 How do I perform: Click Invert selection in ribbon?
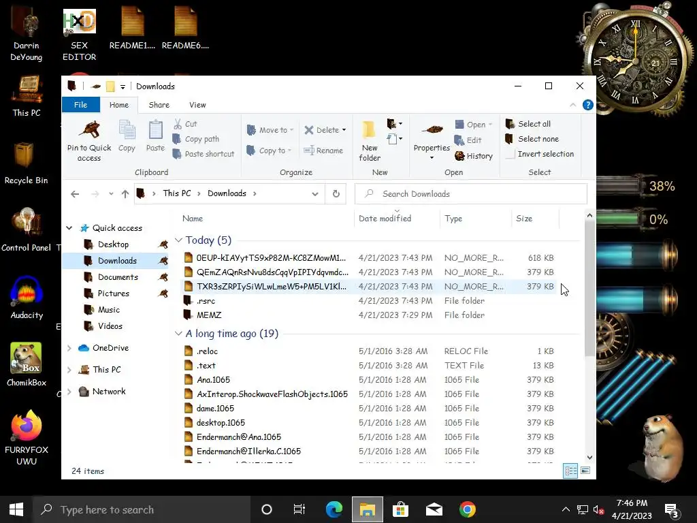click(x=540, y=154)
